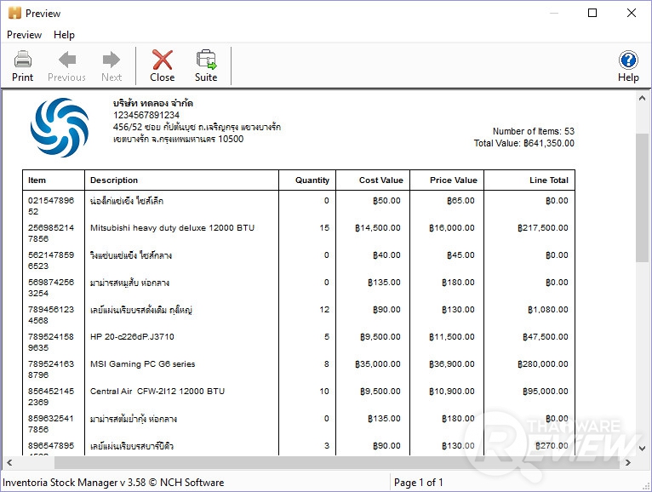Close the preview using the red X icon
Screen dimensions: 652x492
click(x=162, y=60)
